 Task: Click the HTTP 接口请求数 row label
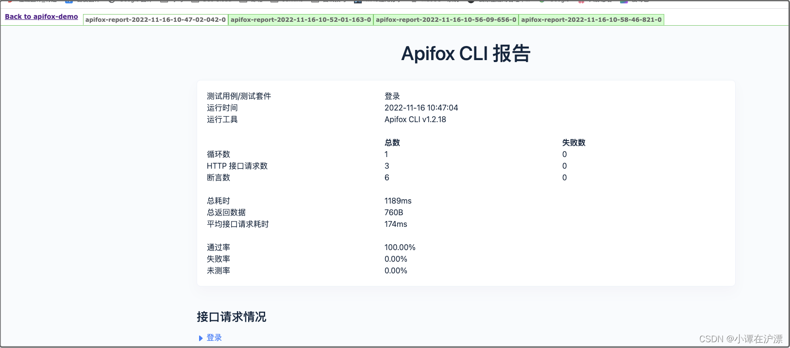pos(237,166)
